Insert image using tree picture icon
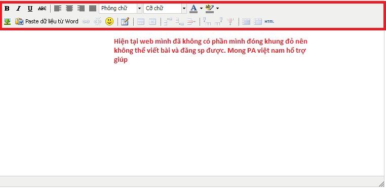Screen dimensions: 386x188 [8, 21]
